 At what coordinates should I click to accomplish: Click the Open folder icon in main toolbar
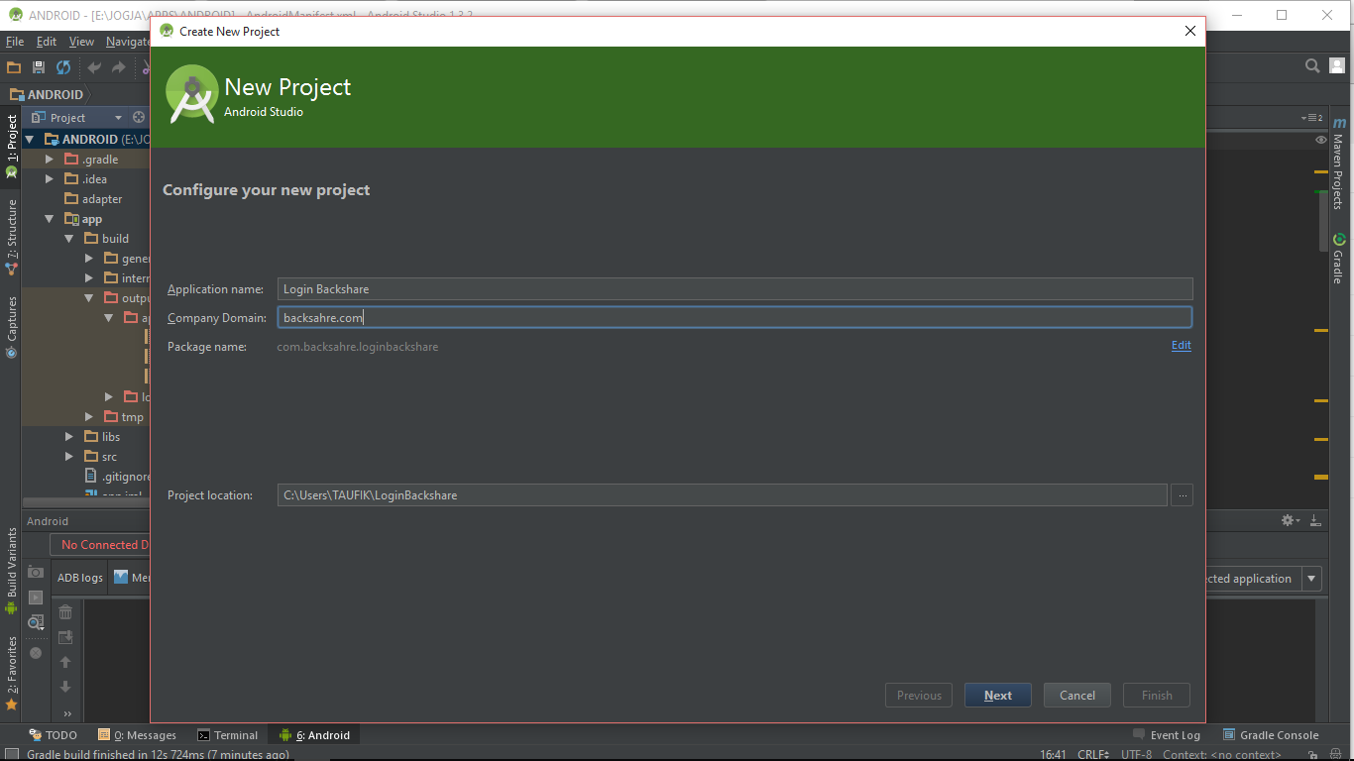click(x=13, y=67)
